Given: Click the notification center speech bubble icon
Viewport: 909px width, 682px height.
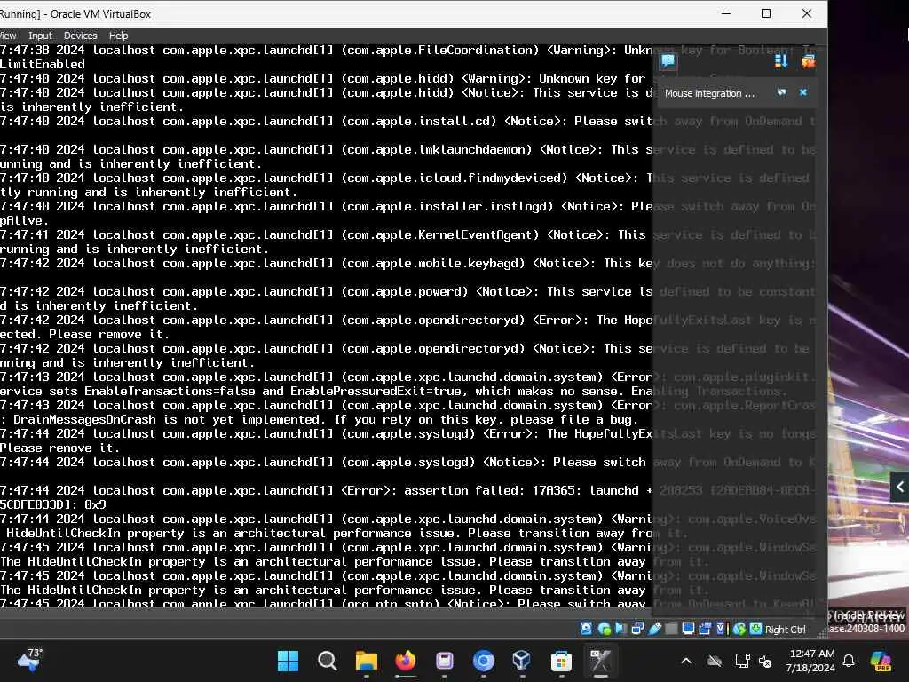Looking at the screenshot, I should (x=668, y=60).
